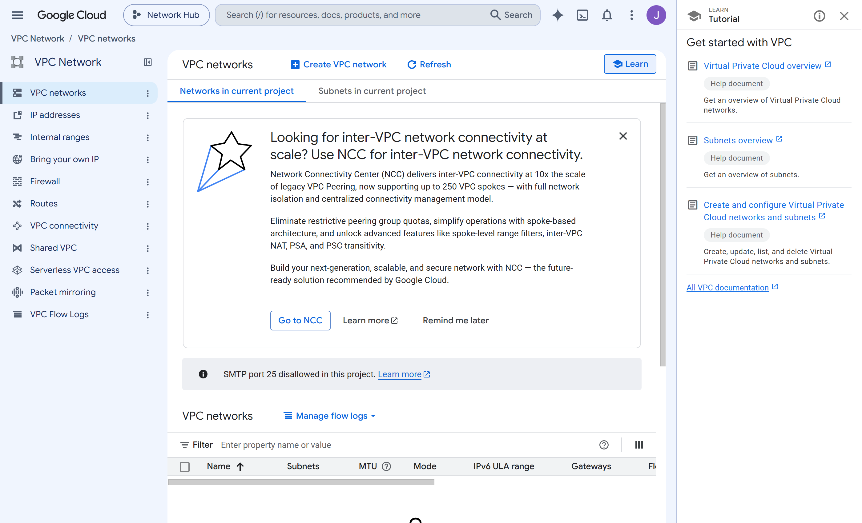Click the search magnifier Search button
The width and height of the screenshot is (862, 523).
pyautogui.click(x=511, y=15)
